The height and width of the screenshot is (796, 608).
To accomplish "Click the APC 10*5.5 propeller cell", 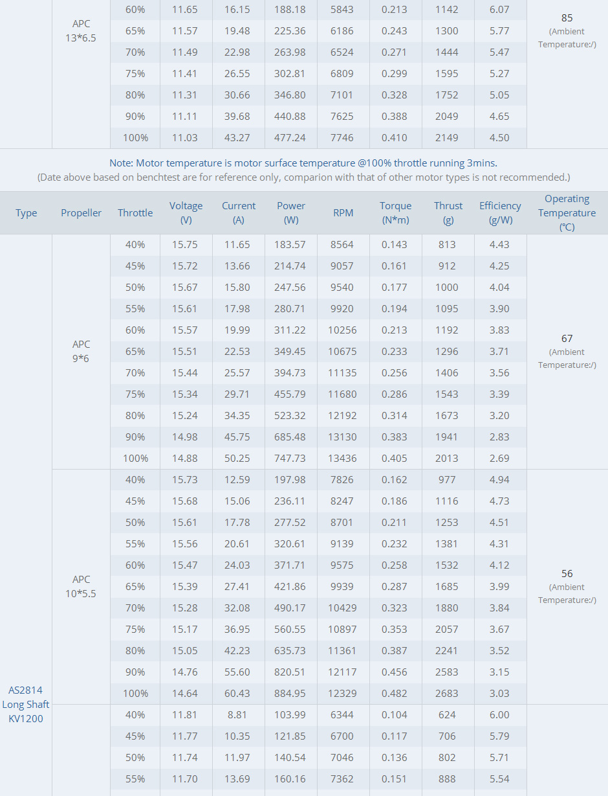I will (81, 586).
